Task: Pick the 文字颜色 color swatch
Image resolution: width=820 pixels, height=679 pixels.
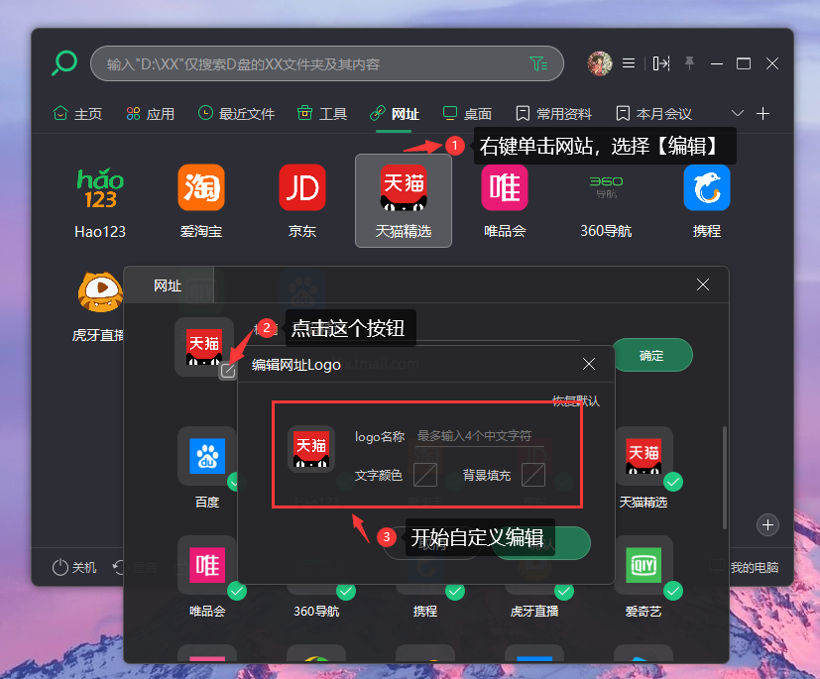Action: [x=425, y=475]
